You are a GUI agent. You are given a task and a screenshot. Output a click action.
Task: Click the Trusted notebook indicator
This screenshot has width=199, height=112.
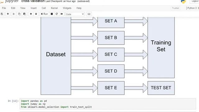[x=175, y=8]
